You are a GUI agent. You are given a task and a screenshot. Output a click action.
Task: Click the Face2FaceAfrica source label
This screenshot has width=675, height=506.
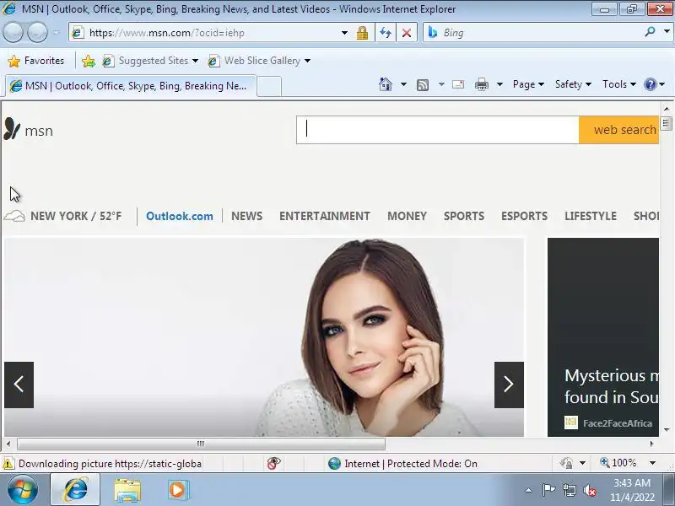tap(618, 423)
